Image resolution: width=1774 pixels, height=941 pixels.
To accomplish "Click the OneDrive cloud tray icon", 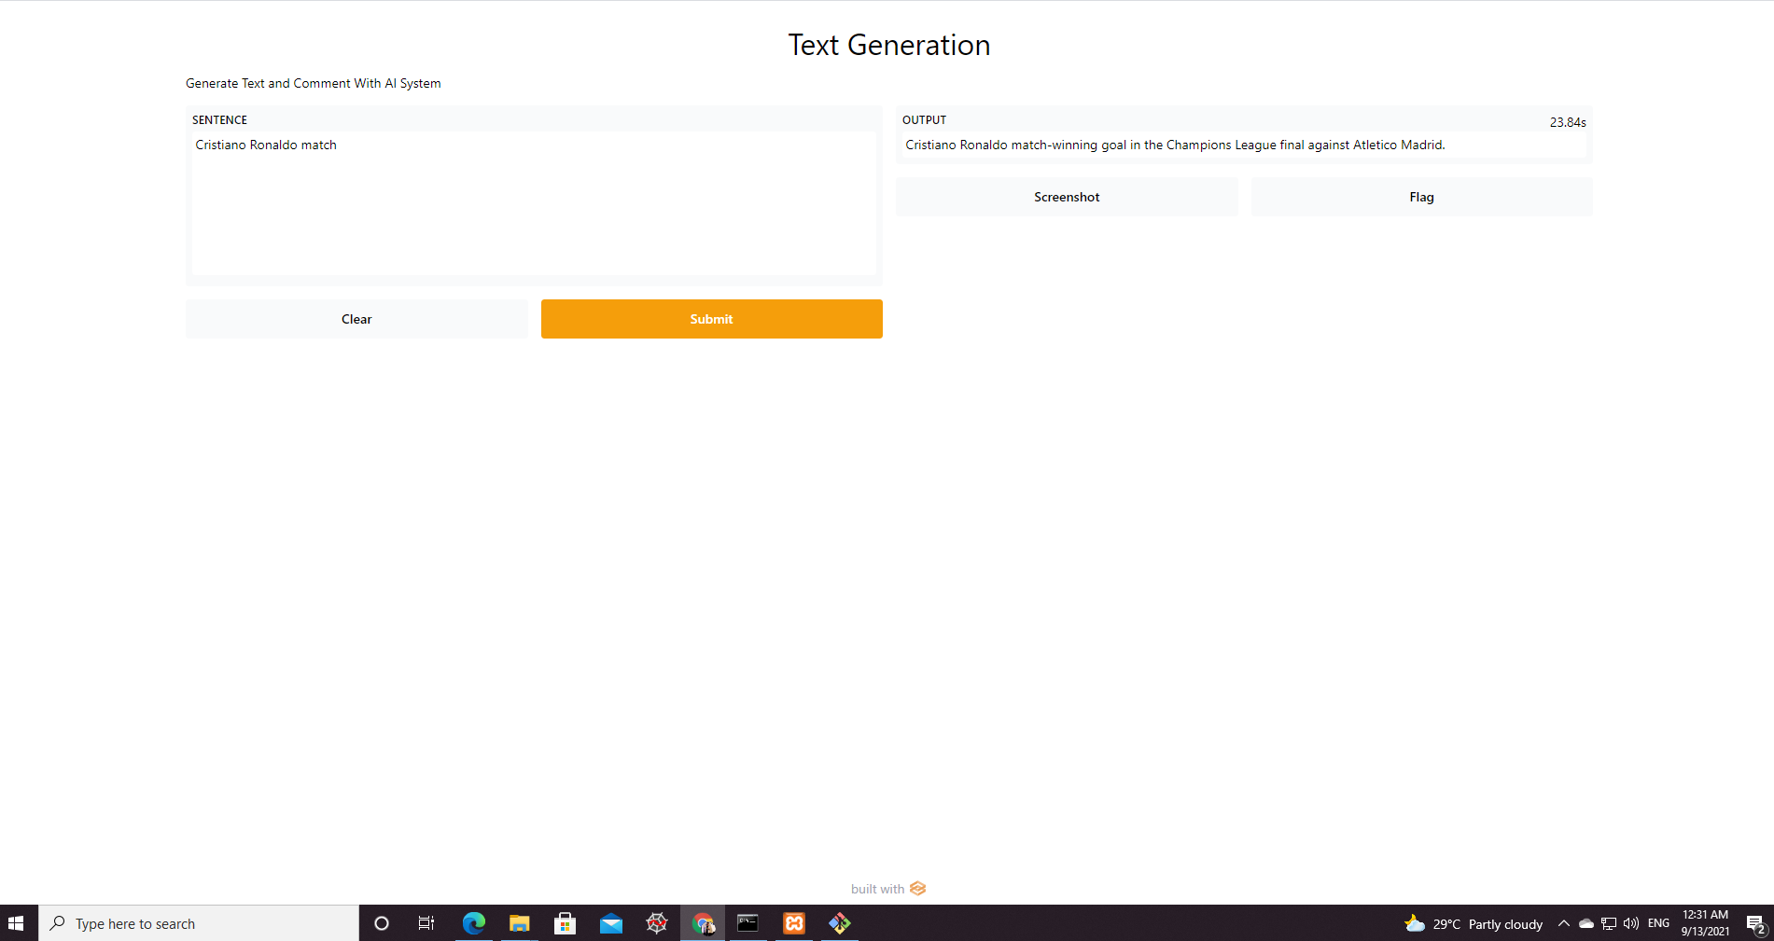I will [1586, 923].
